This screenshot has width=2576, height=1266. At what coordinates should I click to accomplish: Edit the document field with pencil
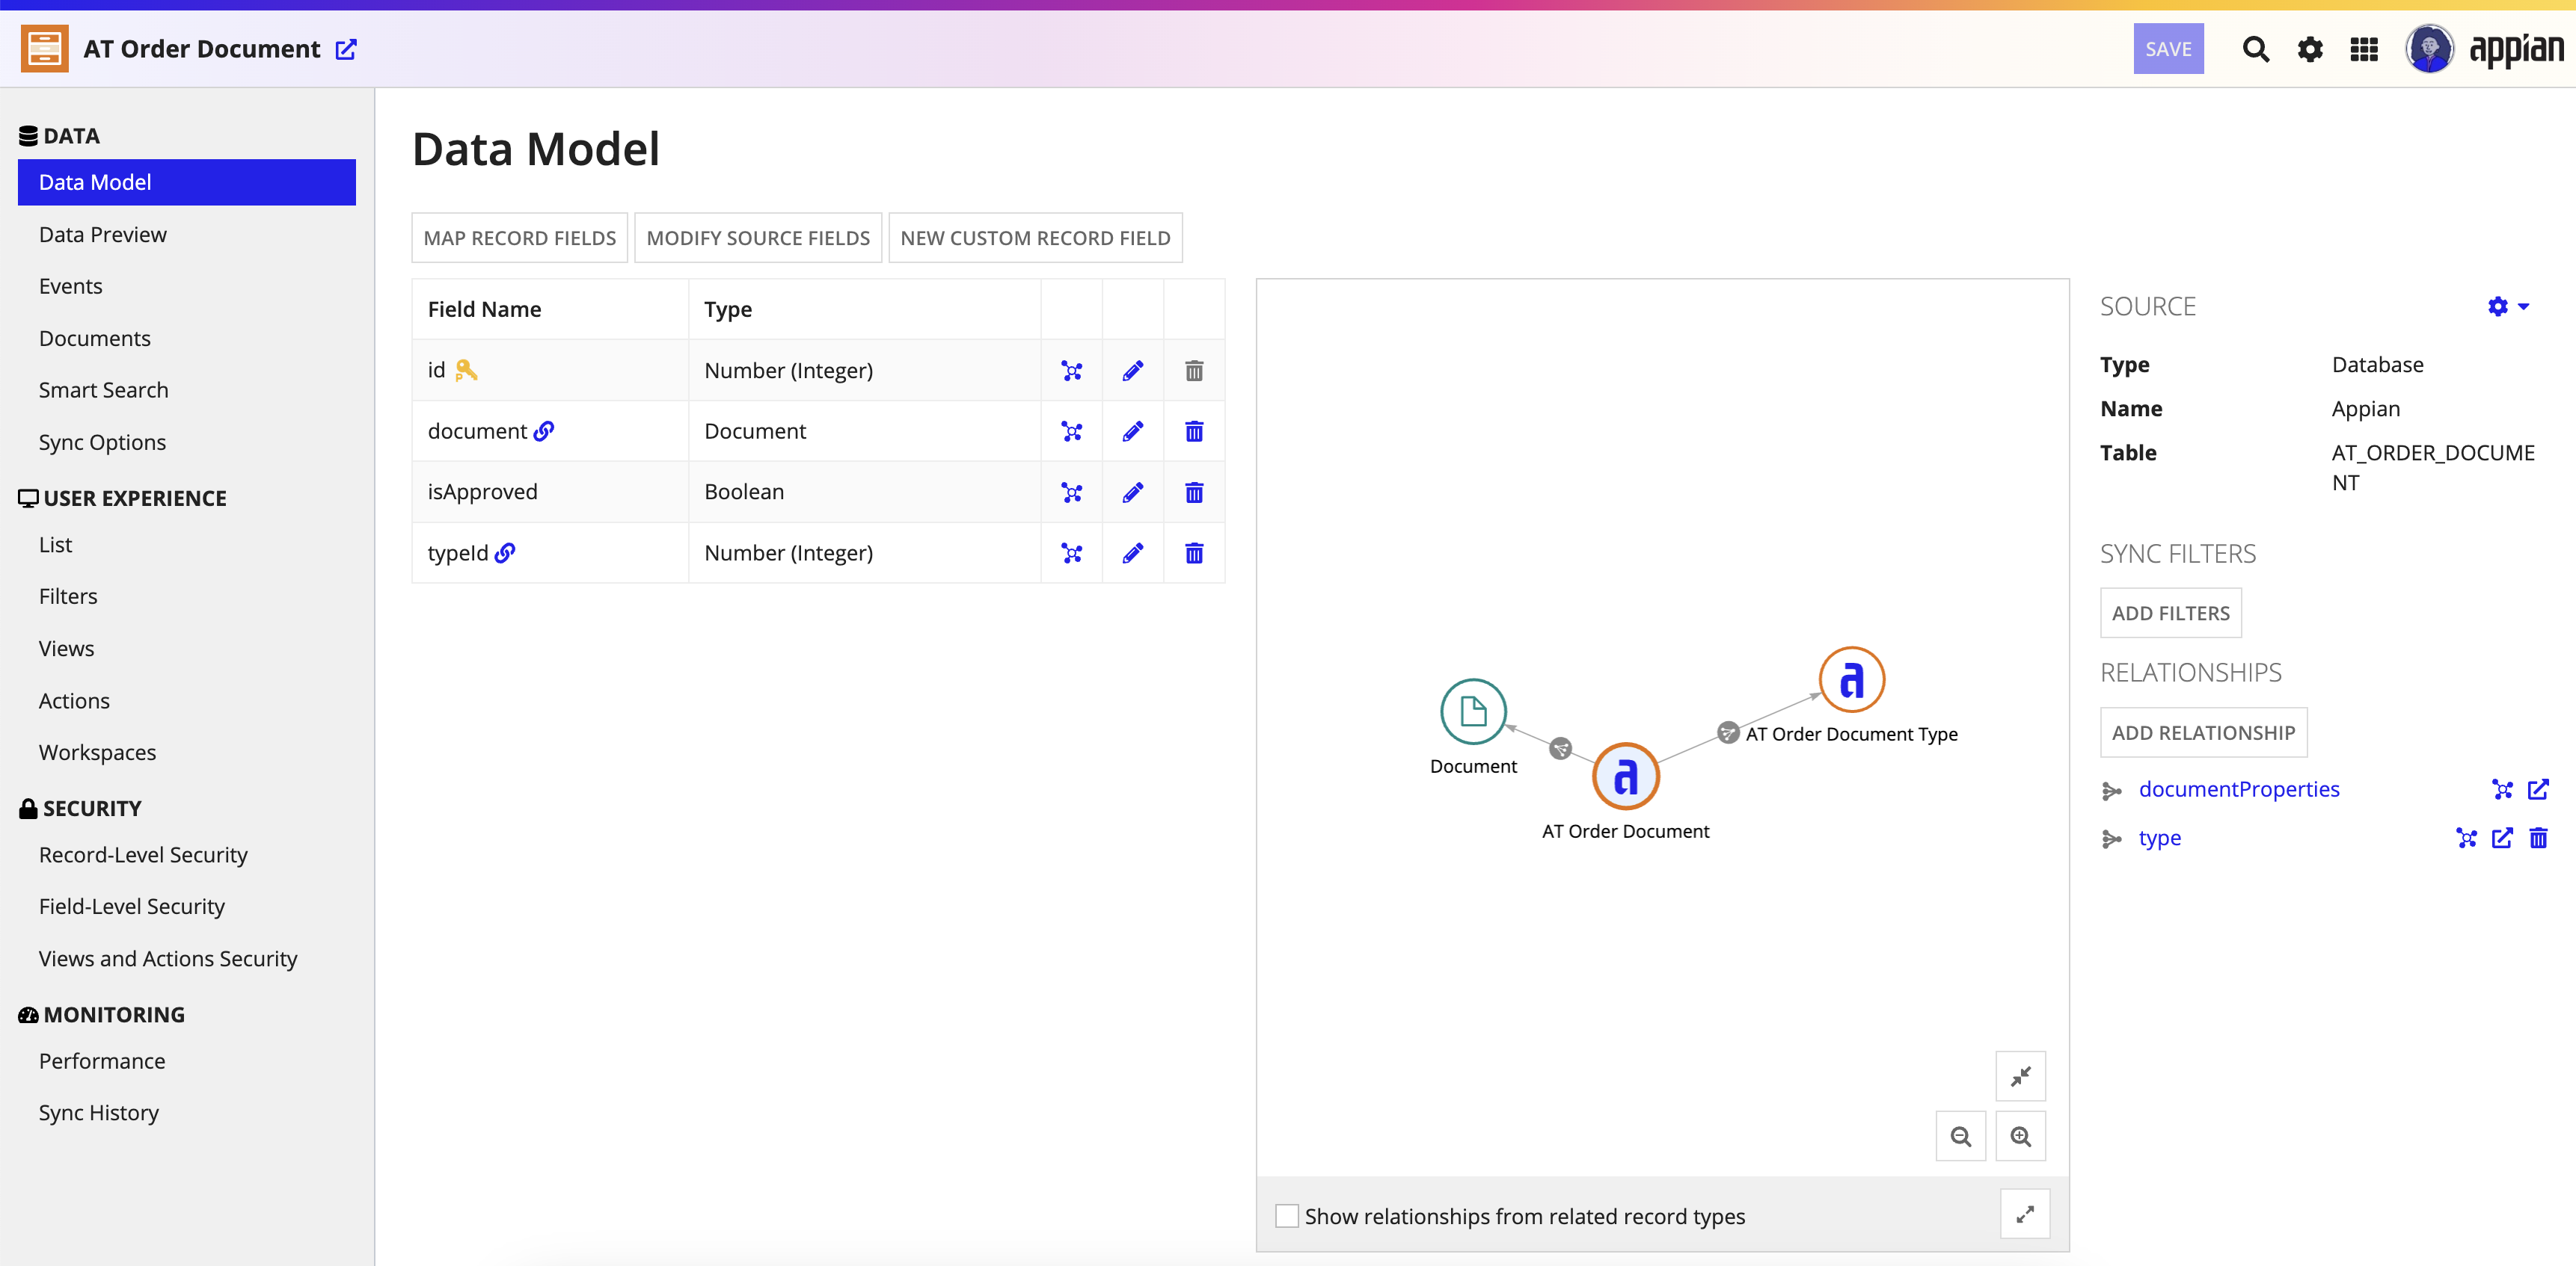(x=1133, y=432)
